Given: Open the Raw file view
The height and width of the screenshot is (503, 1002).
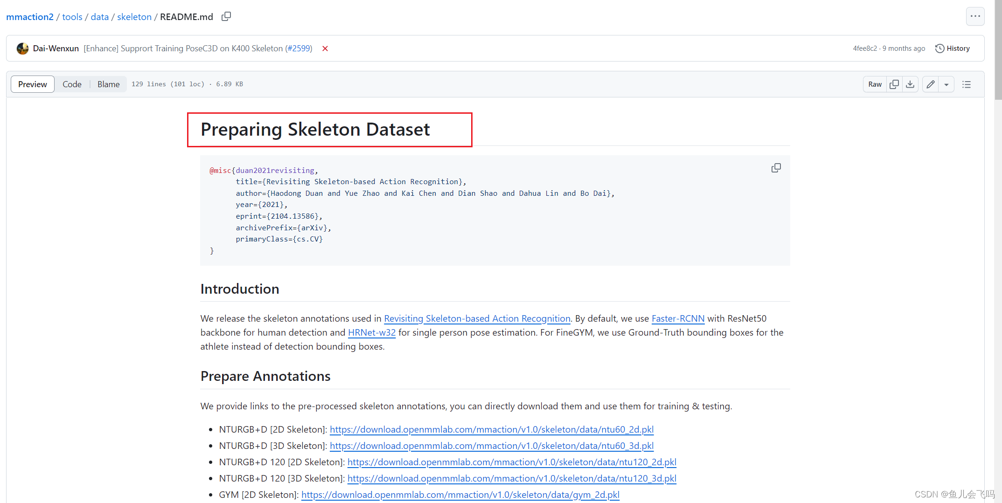Looking at the screenshot, I should coord(875,84).
